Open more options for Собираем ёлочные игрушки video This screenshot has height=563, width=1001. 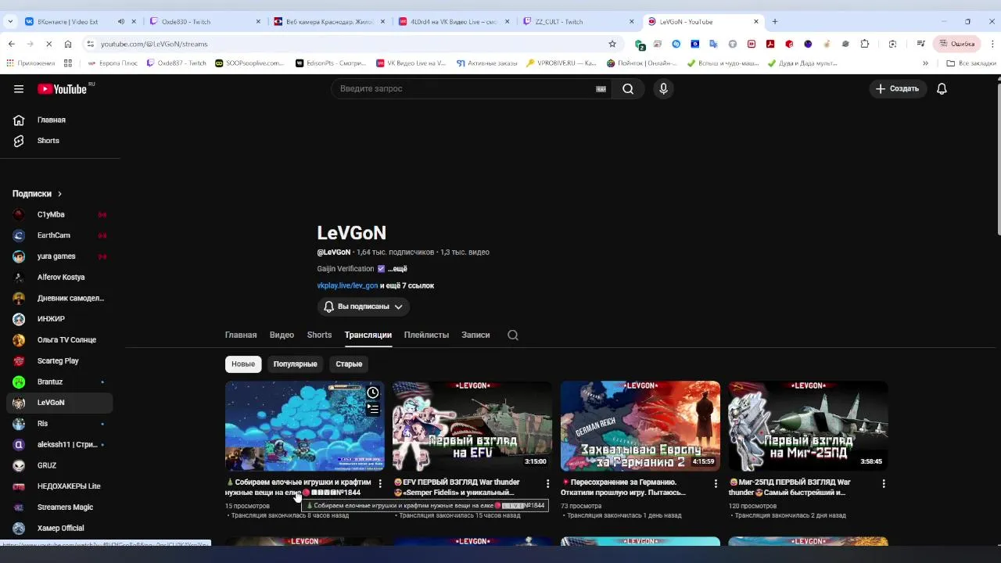380,484
